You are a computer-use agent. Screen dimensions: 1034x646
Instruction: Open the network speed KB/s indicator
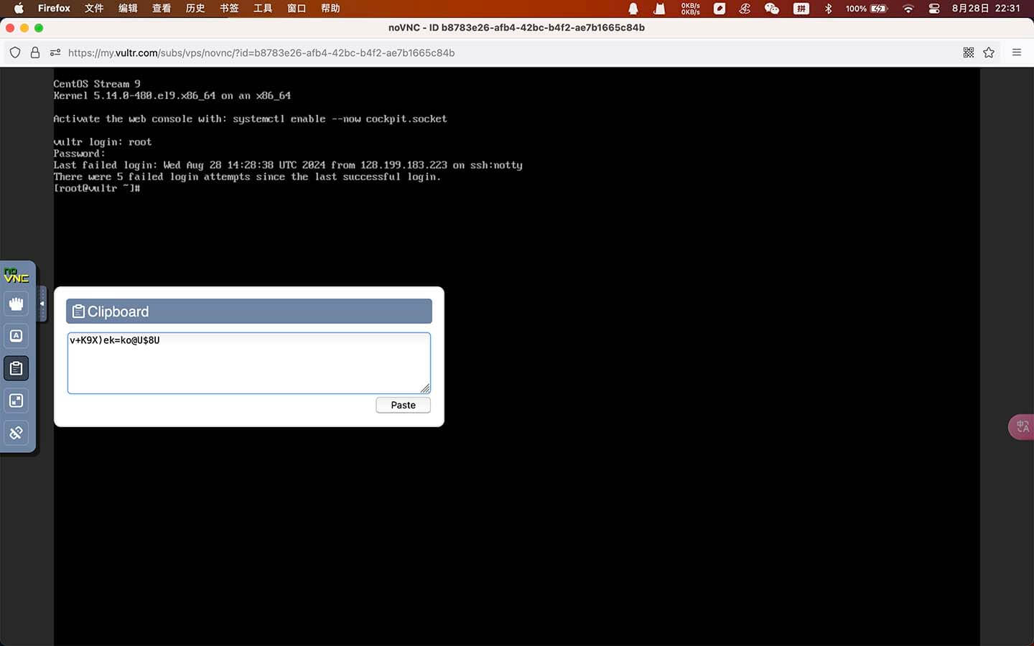click(690, 9)
